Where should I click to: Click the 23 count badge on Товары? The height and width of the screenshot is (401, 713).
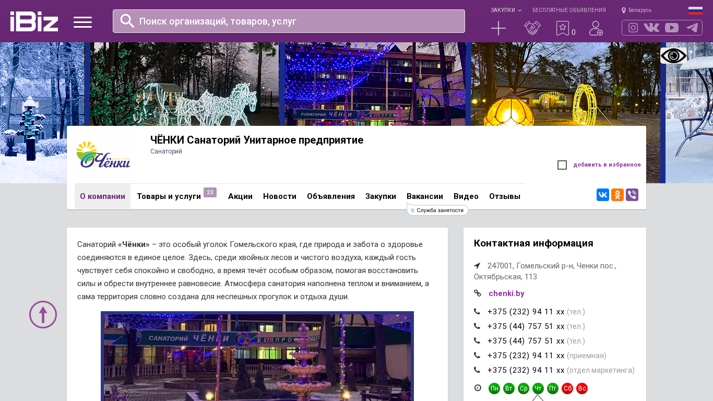pyautogui.click(x=210, y=193)
